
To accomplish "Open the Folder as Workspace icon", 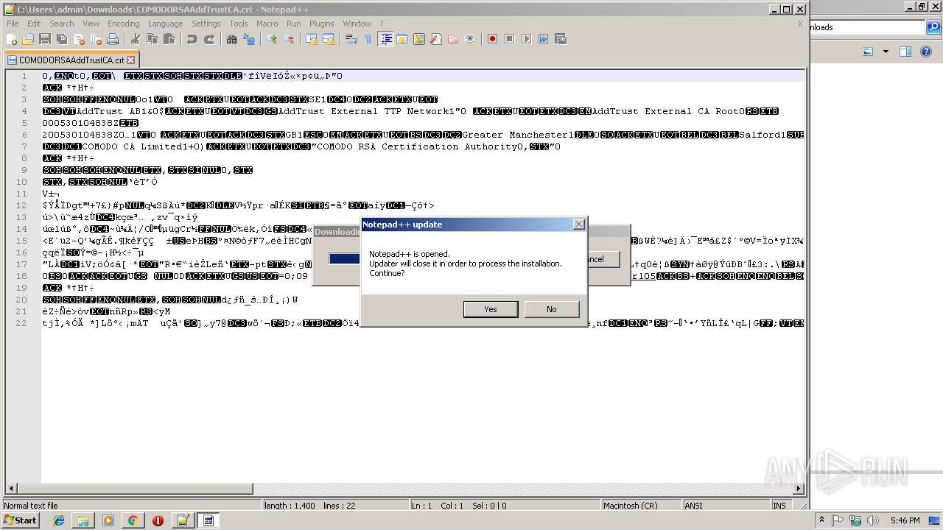I will [x=452, y=39].
